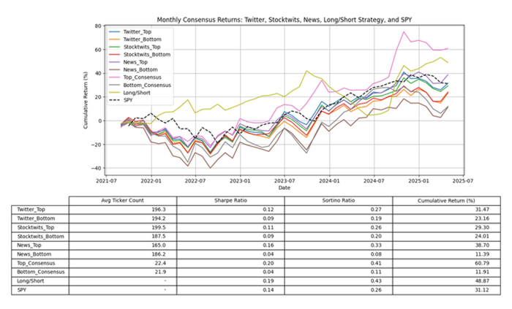
Task: Click the Sortino Ratio column header
Action: [338, 200]
